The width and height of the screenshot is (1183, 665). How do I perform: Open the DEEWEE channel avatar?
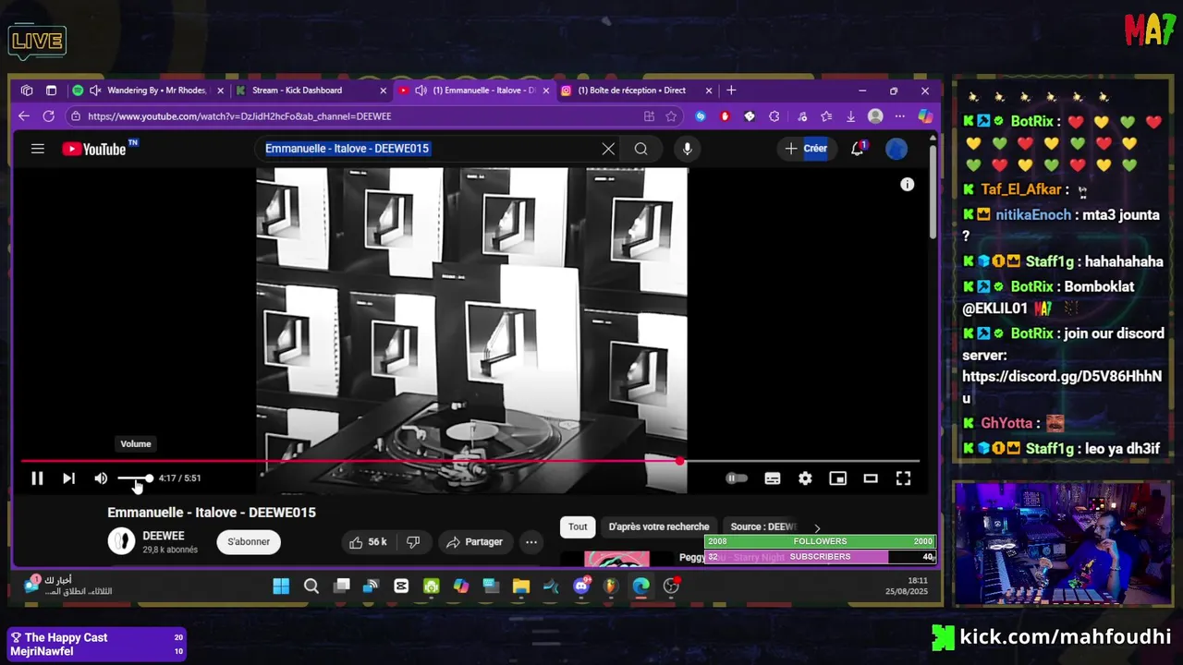point(121,541)
